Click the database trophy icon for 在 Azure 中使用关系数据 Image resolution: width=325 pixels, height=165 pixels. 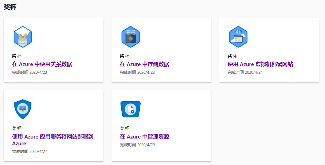click(23, 37)
